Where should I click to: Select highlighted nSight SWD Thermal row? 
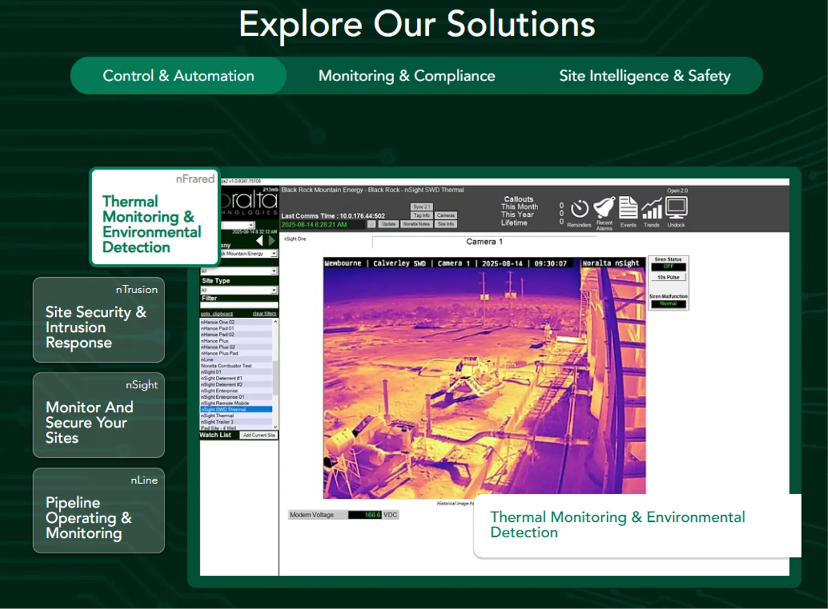click(x=236, y=409)
